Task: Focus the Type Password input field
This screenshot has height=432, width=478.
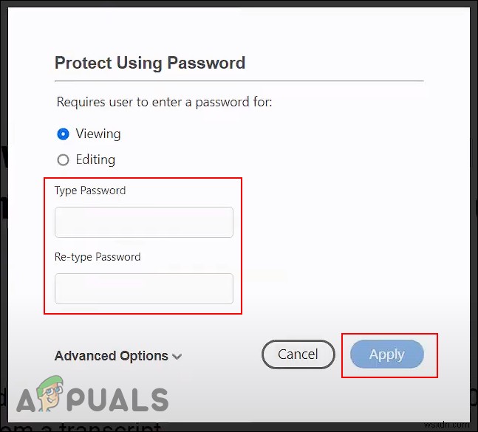Action: coord(144,222)
